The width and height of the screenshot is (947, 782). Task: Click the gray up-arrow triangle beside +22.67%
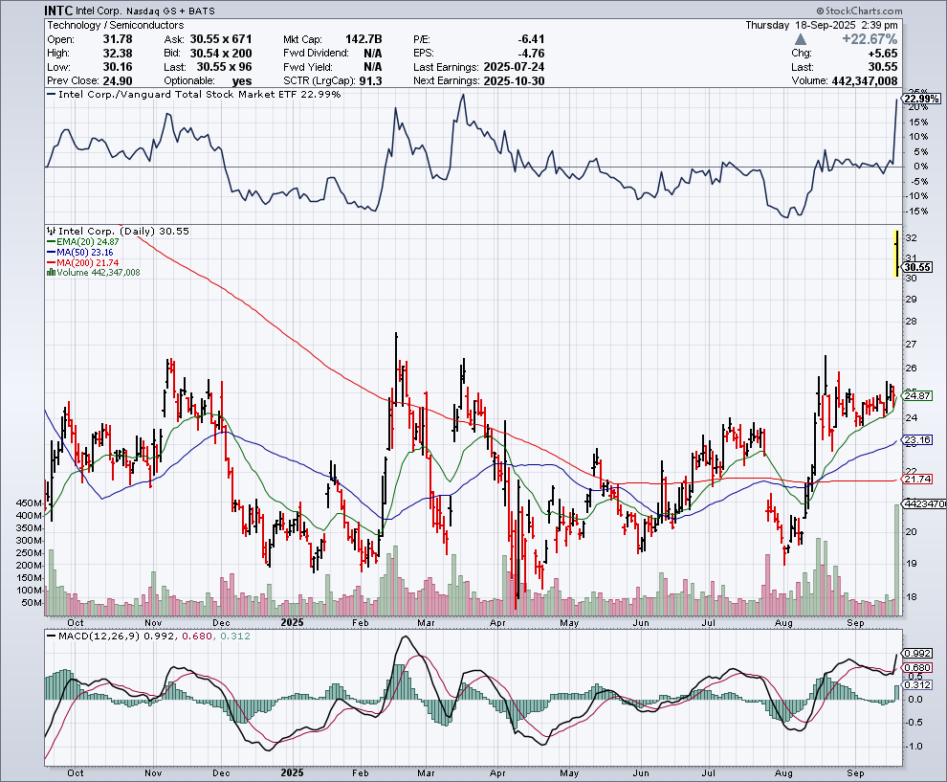point(801,39)
